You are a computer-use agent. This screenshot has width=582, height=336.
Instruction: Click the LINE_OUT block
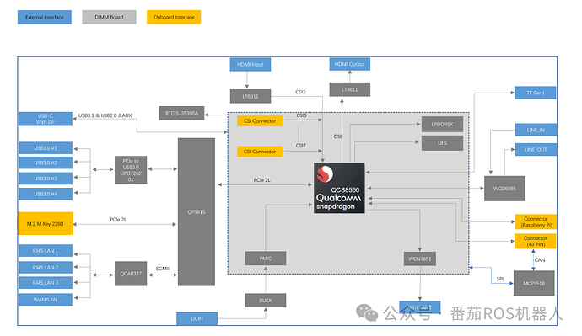pos(536,150)
